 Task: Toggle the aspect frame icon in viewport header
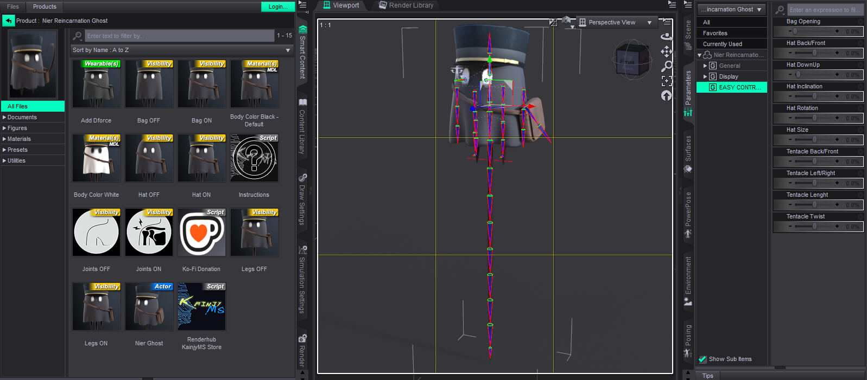553,22
